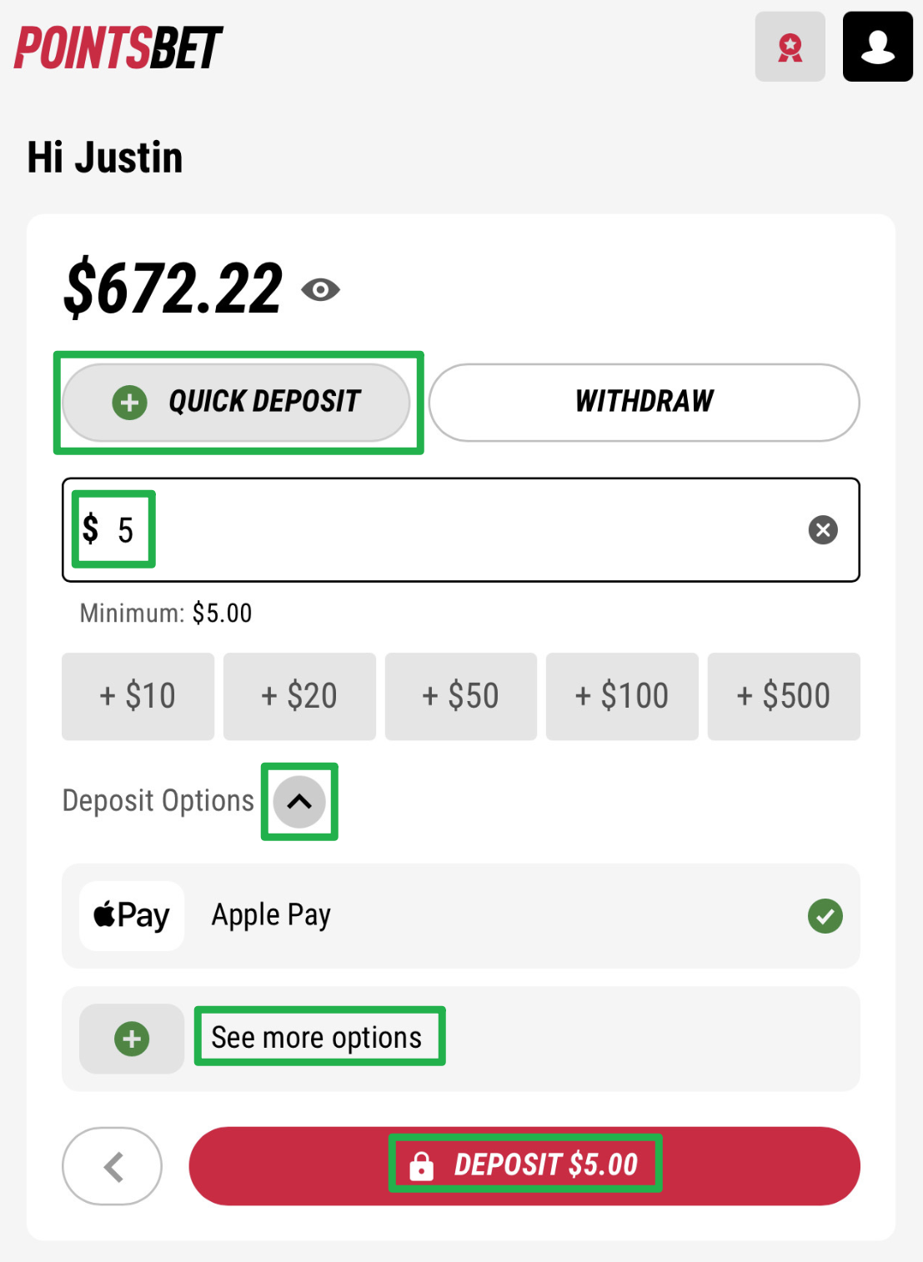
Task: Open See more options
Action: click(x=317, y=1037)
